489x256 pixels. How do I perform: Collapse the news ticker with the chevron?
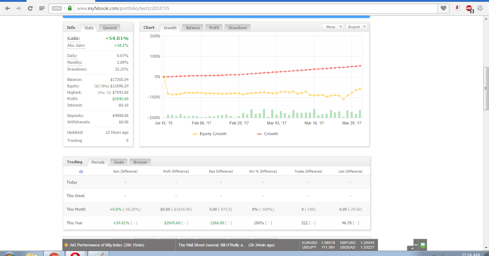pos(415,245)
